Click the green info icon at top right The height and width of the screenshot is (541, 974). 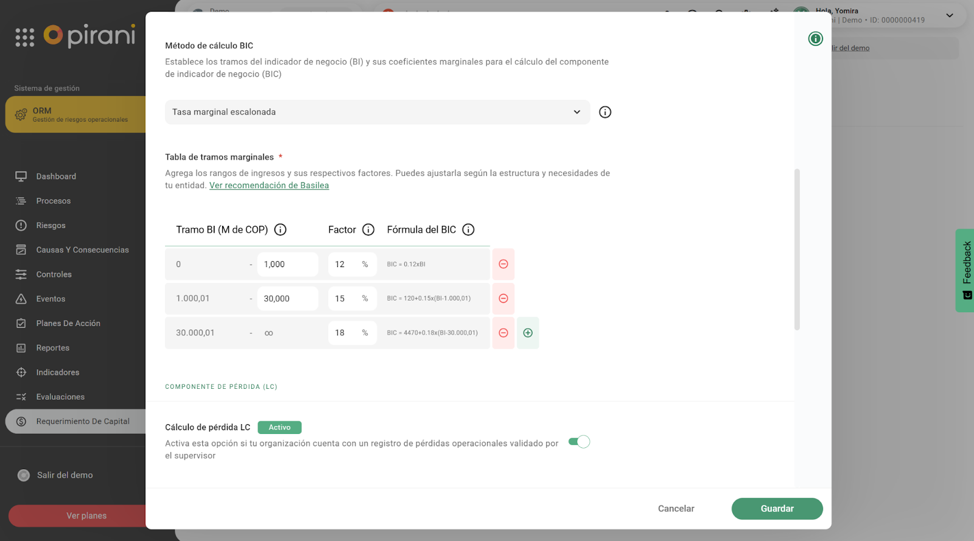(815, 39)
